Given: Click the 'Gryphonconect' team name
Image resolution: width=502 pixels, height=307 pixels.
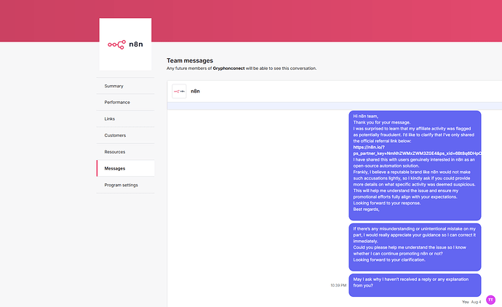Looking at the screenshot, I should click(228, 68).
